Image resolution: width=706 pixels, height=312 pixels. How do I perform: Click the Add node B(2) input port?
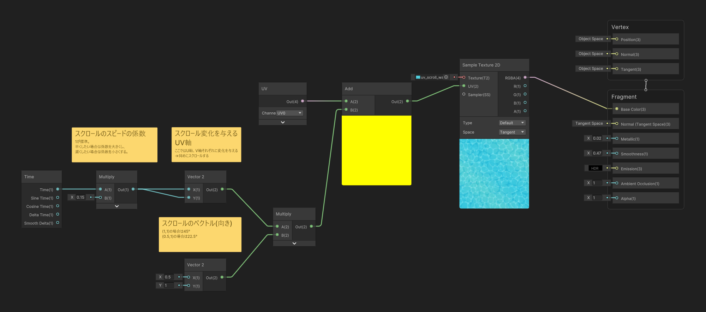click(x=346, y=110)
